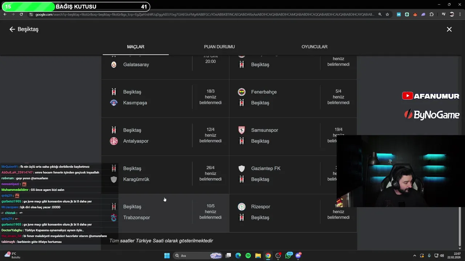
Task: Click the Türkiye Saati timezone note
Action: click(x=161, y=241)
